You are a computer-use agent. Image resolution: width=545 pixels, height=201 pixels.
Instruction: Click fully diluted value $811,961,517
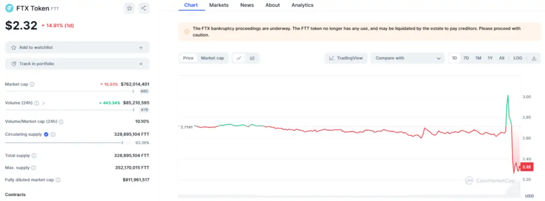(136, 180)
